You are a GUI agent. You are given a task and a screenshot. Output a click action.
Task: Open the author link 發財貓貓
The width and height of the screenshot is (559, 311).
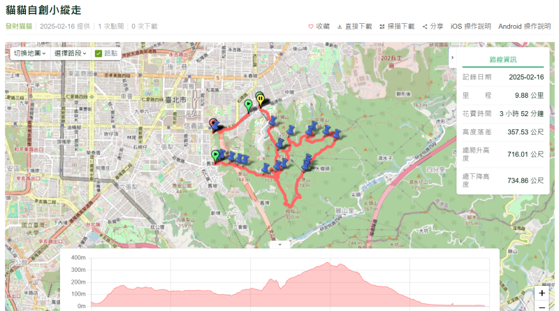[x=19, y=27]
